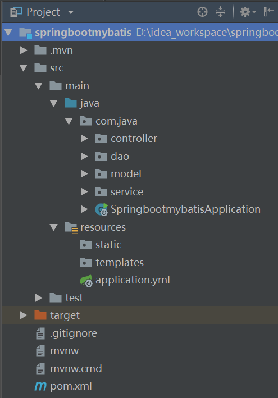Open the Project view dropdown arrow

tap(71, 12)
